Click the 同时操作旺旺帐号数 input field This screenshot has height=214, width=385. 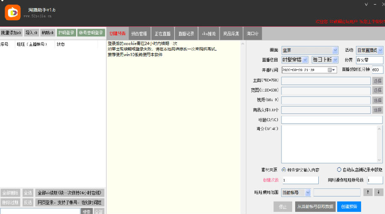pos(375,180)
